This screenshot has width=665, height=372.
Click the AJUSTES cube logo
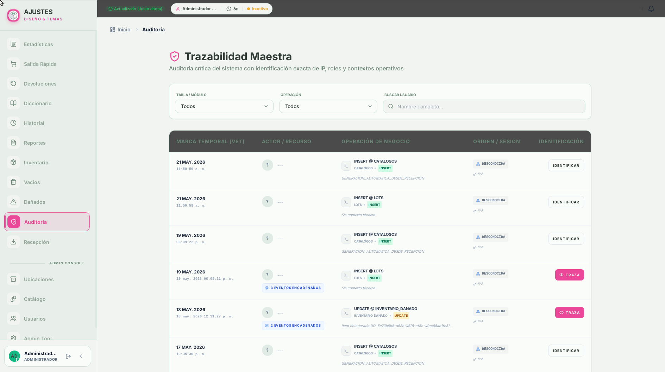pyautogui.click(x=13, y=15)
